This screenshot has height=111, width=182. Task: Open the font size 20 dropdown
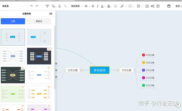(x=87, y=6)
